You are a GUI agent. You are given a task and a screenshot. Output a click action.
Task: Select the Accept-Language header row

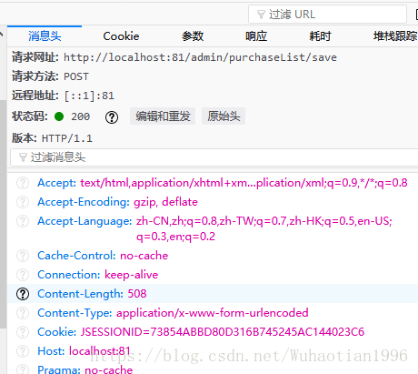pos(213,228)
